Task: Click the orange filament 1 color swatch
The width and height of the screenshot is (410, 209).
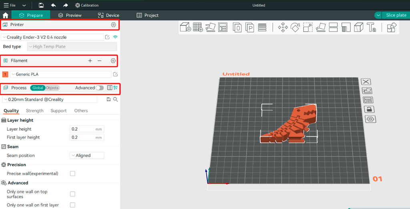Action: click(5, 74)
